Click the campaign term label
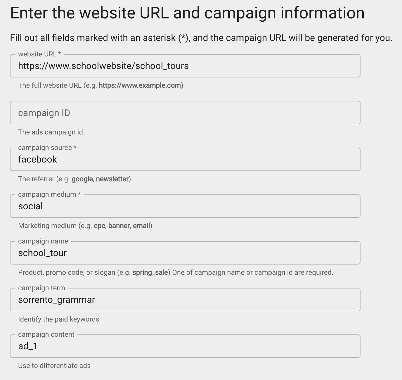 41,288
